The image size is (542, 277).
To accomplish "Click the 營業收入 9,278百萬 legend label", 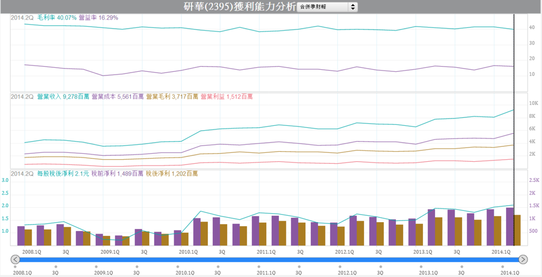I will 64,97.
